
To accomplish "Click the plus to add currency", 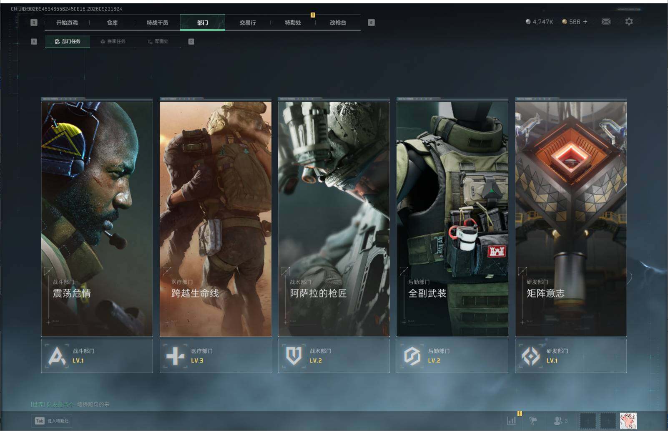I will click(585, 22).
